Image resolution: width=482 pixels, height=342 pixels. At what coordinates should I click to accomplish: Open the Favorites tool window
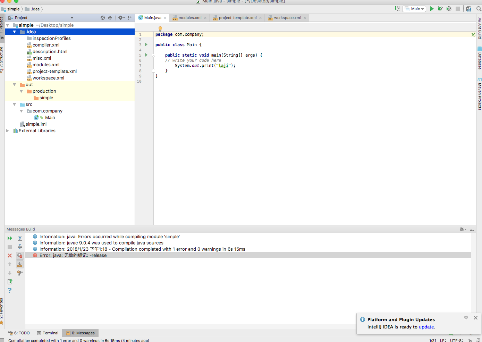click(2, 311)
